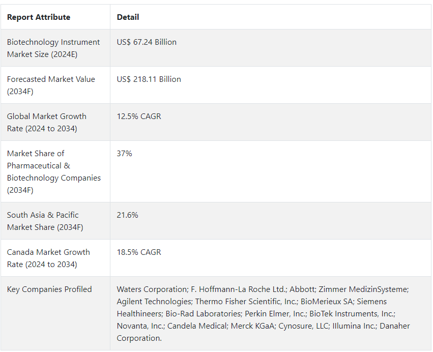Click the 'Report Attribute' column header

click(38, 17)
